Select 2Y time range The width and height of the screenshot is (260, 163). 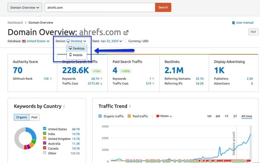coord(235,116)
